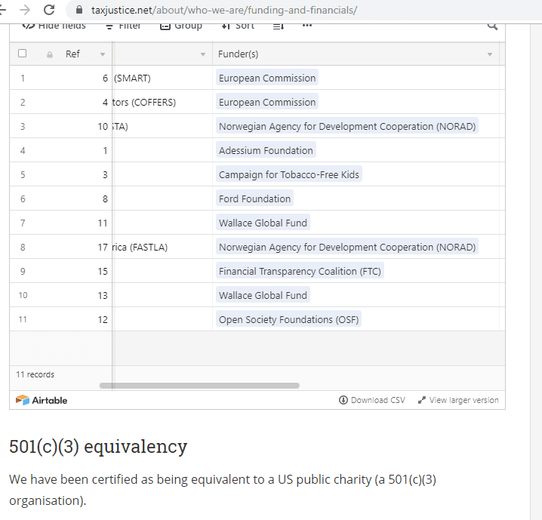Viewport: 542px width, 520px height.
Task: Select Wallace Global Fund tag in row 7
Action: pyautogui.click(x=263, y=223)
